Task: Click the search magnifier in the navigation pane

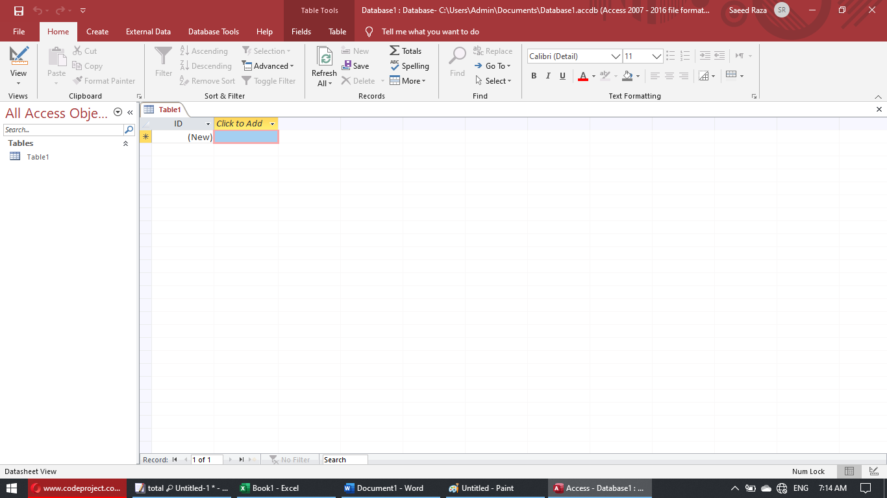Action: click(x=129, y=130)
